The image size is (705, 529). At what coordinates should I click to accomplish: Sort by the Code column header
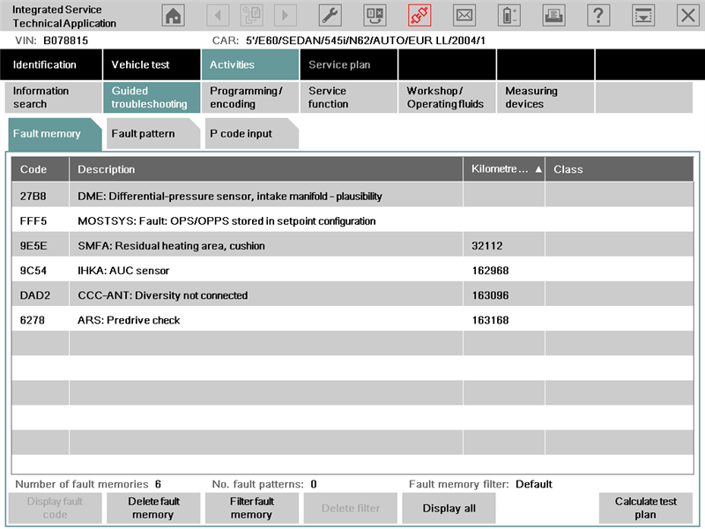click(x=40, y=169)
